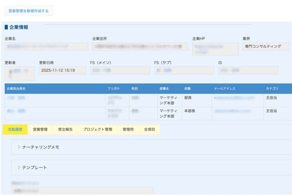Select the 活動履歴 tab
Image resolution: width=292 pixels, height=195 pixels.
(x=15, y=129)
